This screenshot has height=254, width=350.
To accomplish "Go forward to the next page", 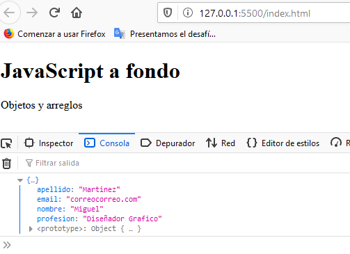I will [32, 13].
